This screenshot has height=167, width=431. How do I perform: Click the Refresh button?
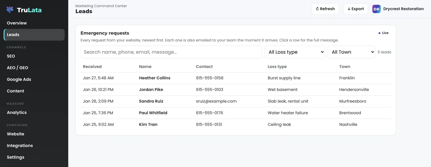[x=325, y=9]
